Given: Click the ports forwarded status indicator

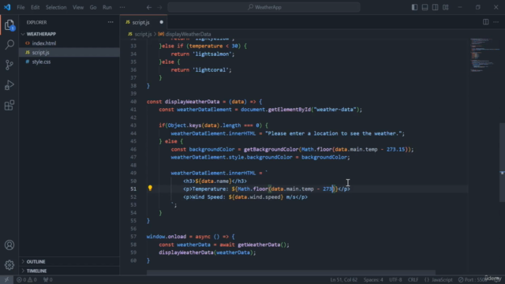Looking at the screenshot, I should point(47,279).
